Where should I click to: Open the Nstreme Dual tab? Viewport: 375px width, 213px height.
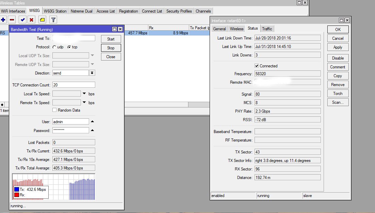pyautogui.click(x=82, y=11)
